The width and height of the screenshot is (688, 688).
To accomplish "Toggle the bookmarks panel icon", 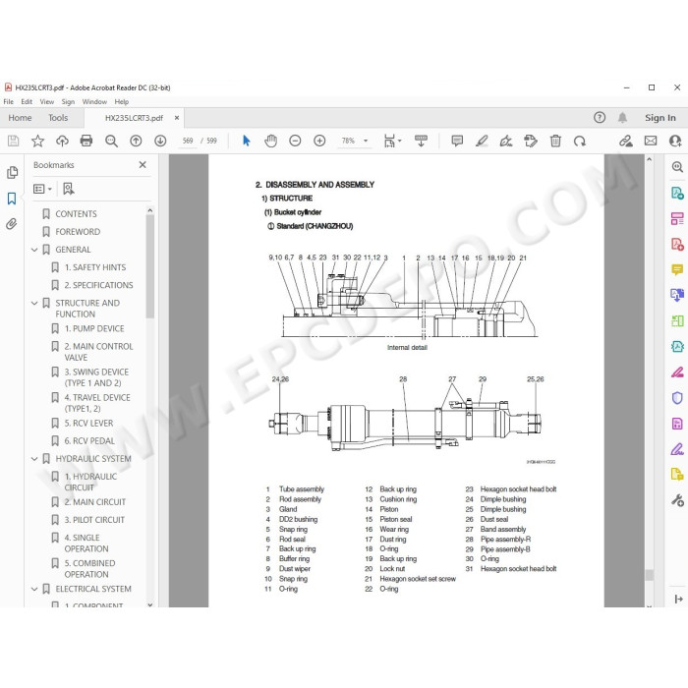I will coord(12,199).
